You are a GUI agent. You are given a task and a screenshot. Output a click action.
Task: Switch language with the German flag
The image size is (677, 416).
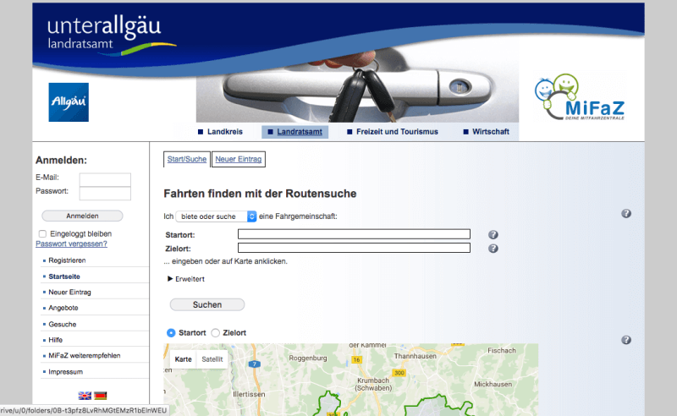coord(100,396)
